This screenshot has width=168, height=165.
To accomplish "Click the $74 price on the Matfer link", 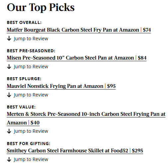I will pos(147,30).
